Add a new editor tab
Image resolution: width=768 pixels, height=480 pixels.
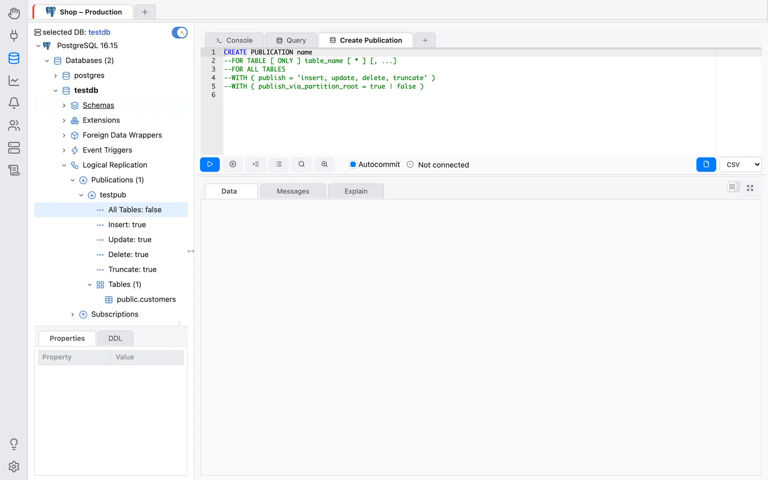click(425, 40)
